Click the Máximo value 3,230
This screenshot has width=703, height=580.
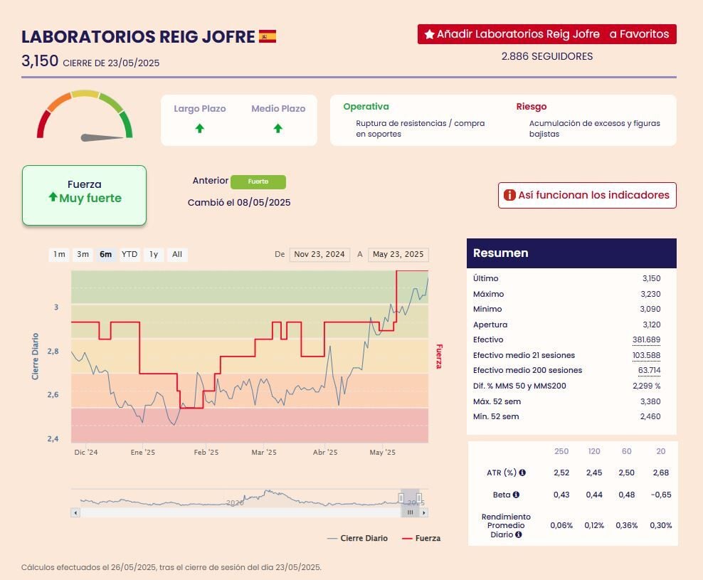coord(650,294)
